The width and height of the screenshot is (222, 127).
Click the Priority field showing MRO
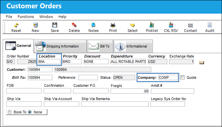click(x=72, y=62)
